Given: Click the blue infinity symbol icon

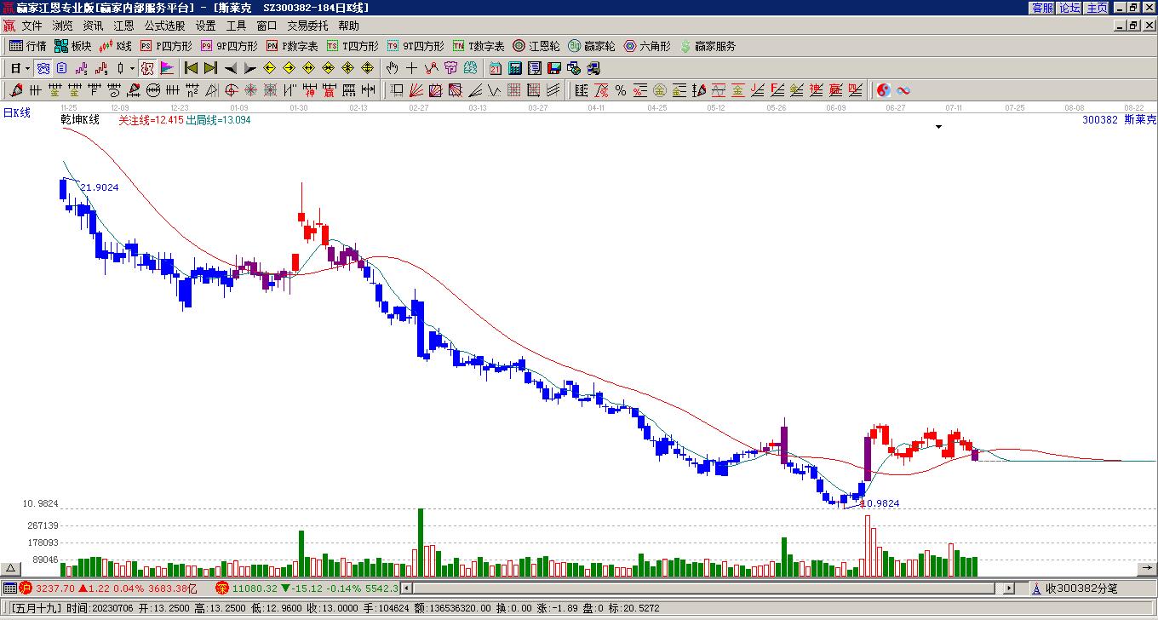Looking at the screenshot, I should [903, 90].
